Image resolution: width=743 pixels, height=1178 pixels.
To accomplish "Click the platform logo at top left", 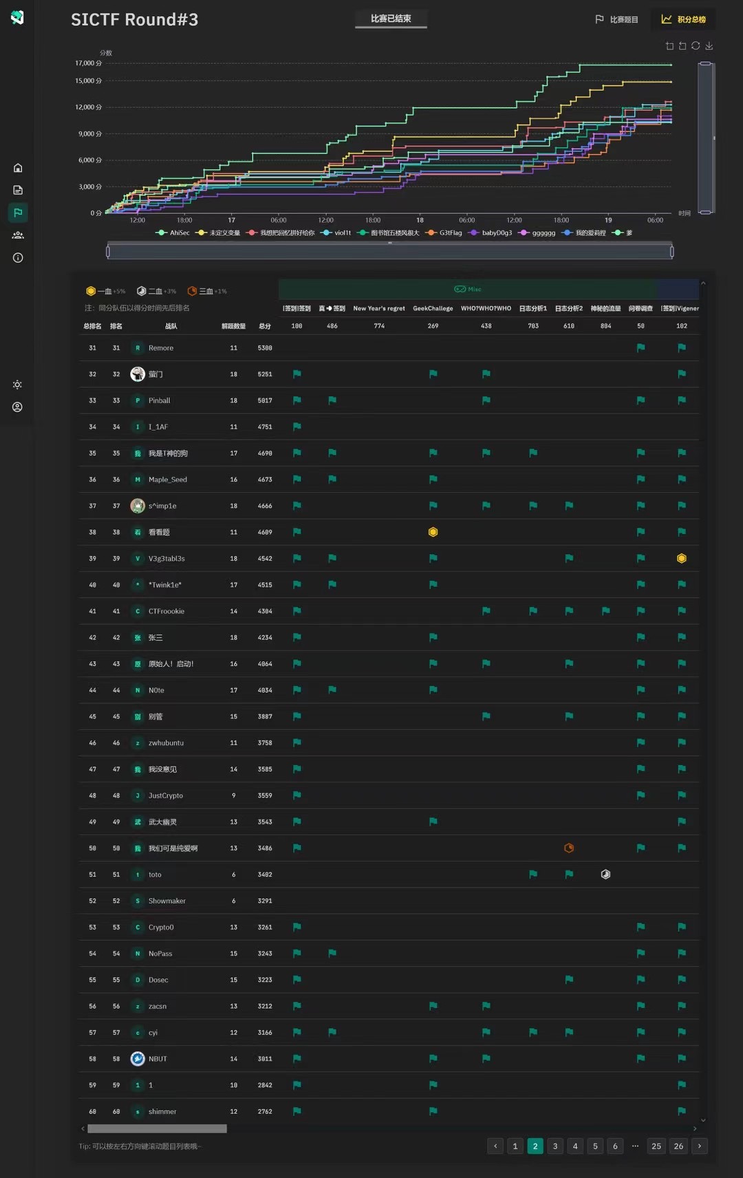I will (x=18, y=17).
